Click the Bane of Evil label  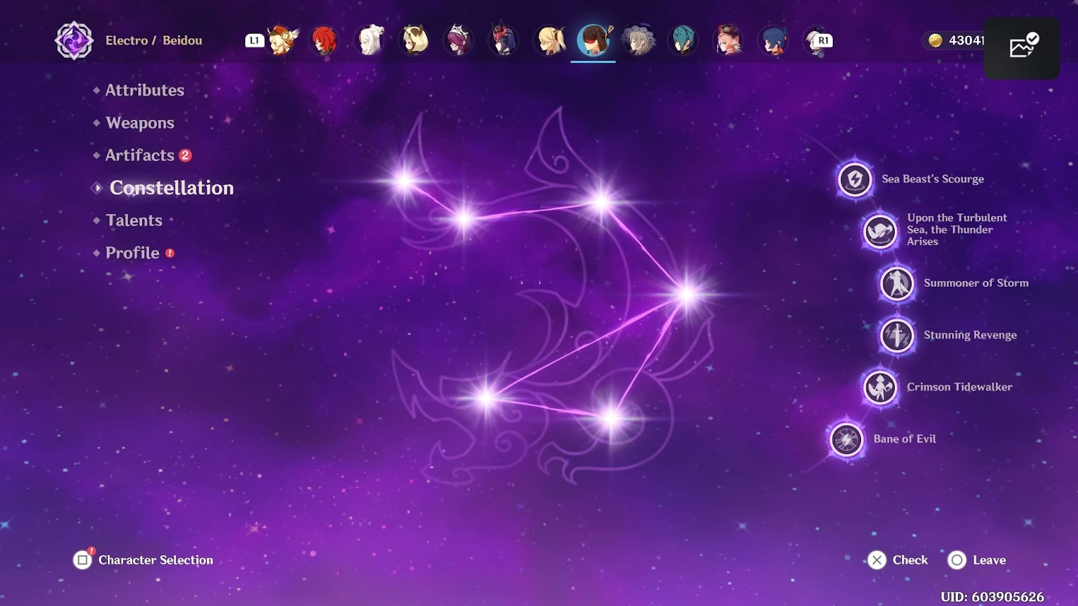pos(905,439)
